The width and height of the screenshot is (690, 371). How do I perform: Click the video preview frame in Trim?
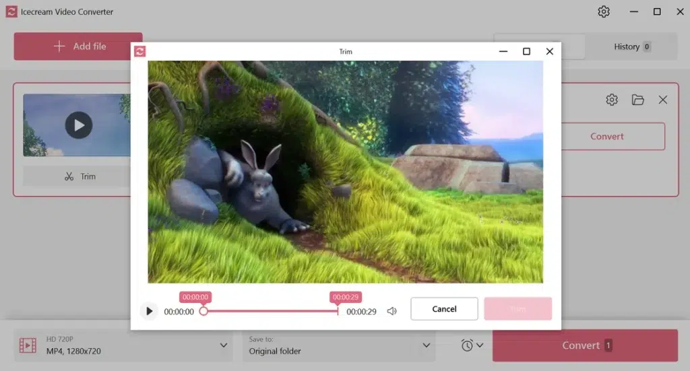coord(346,172)
